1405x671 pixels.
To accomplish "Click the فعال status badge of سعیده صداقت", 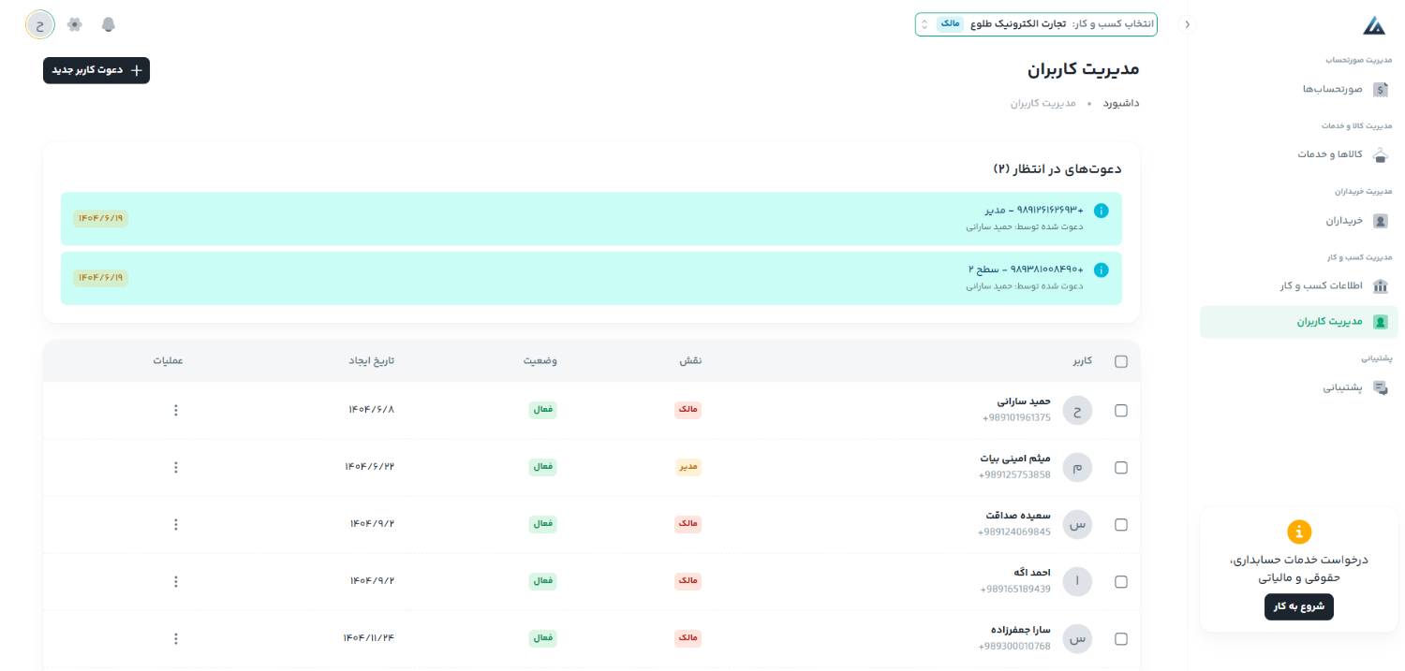I will (x=543, y=524).
